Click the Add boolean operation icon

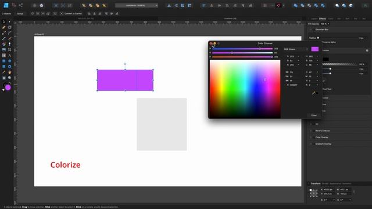[x=295, y=5]
